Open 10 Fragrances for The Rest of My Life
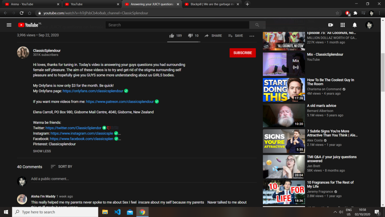The height and width of the screenshot is (217, 385). pyautogui.click(x=330, y=184)
